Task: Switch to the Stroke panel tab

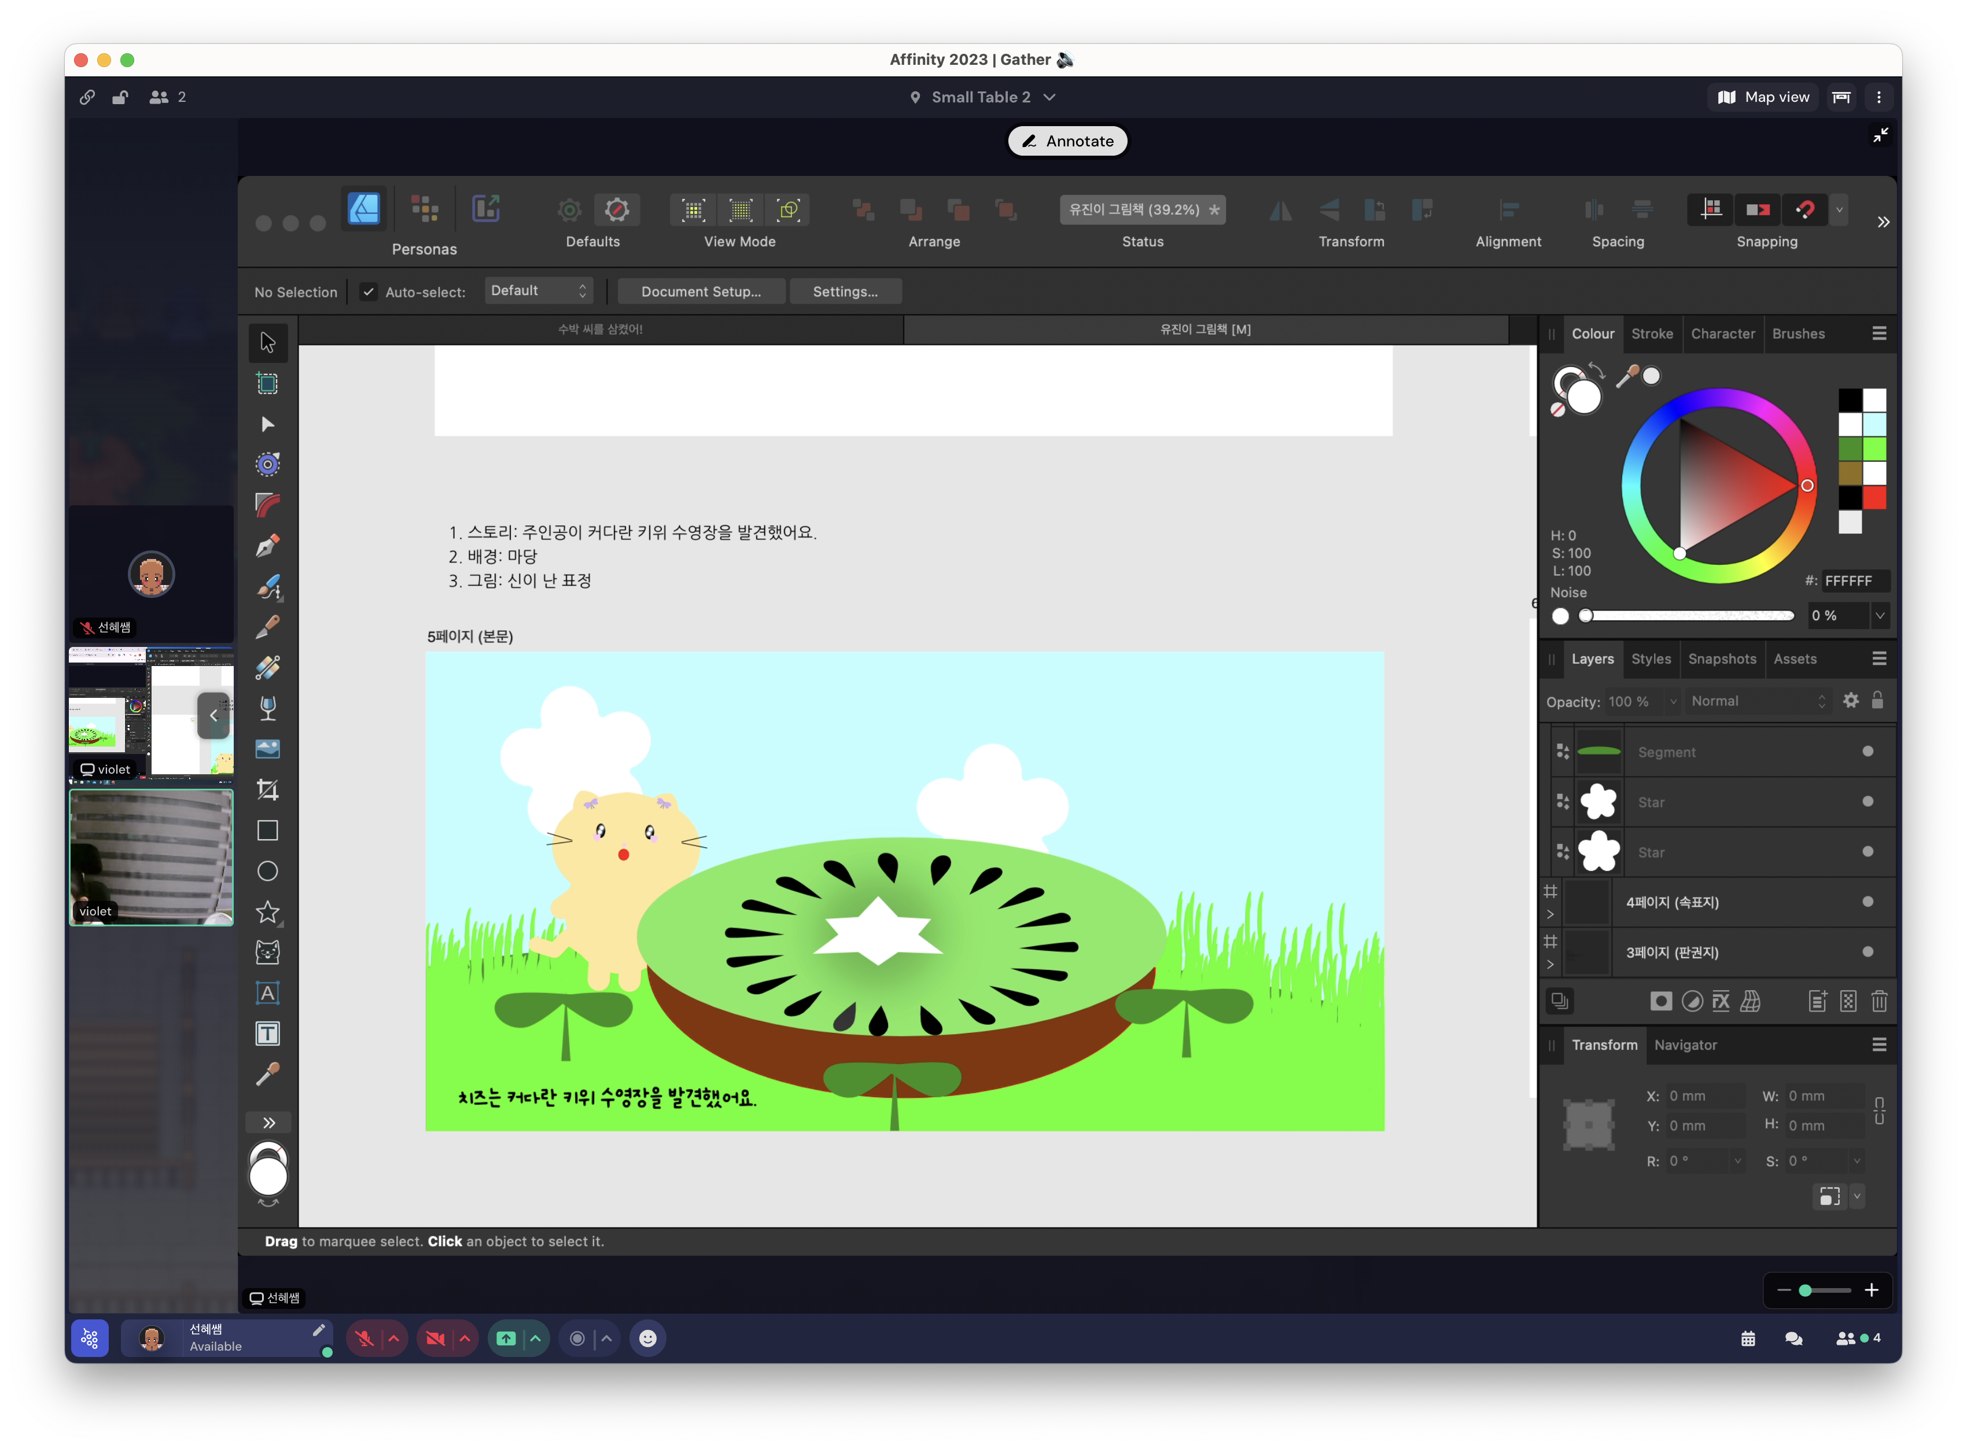Action: (x=1651, y=333)
